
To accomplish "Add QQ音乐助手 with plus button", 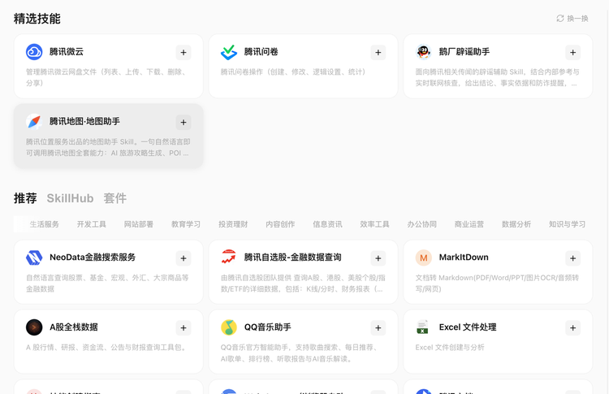I will (378, 328).
